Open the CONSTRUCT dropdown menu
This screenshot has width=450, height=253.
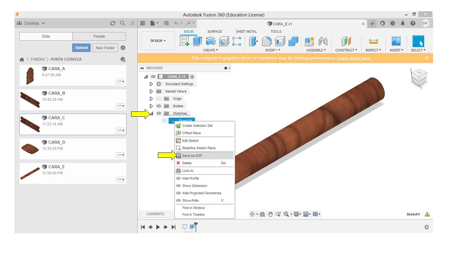point(346,50)
